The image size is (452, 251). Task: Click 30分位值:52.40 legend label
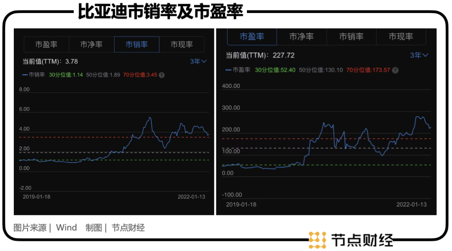(x=275, y=70)
